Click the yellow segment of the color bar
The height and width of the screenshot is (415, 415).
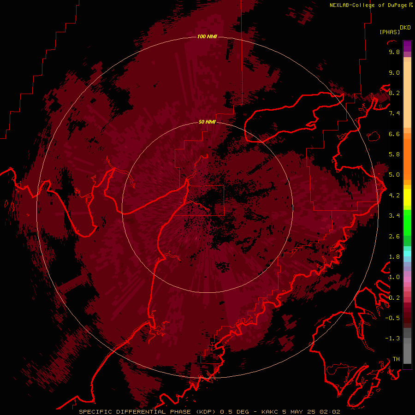pos(407,197)
